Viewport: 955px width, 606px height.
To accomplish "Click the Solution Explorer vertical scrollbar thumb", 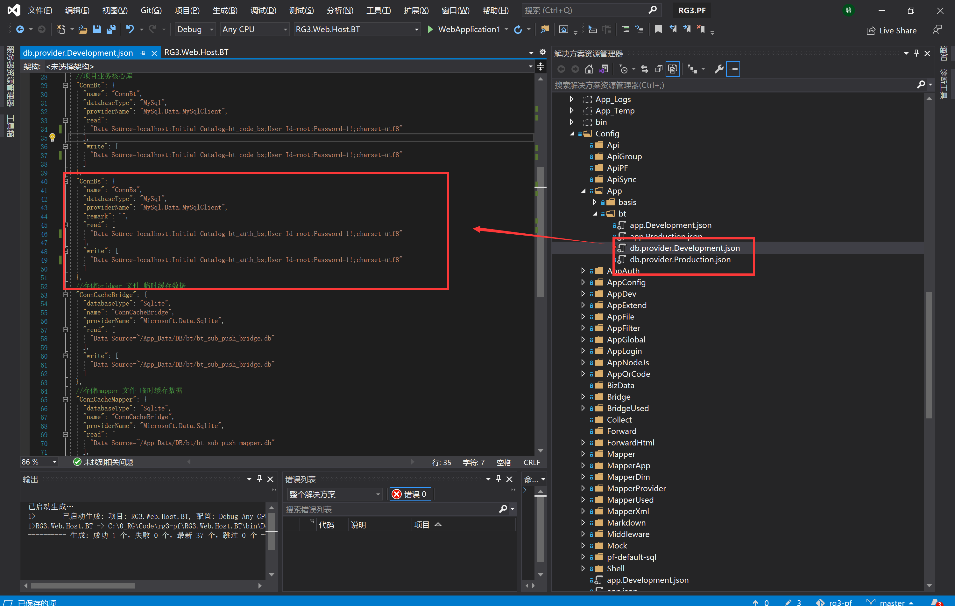I will pos(929,355).
